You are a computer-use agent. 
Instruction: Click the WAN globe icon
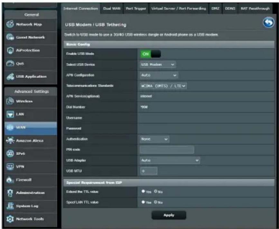10,127
